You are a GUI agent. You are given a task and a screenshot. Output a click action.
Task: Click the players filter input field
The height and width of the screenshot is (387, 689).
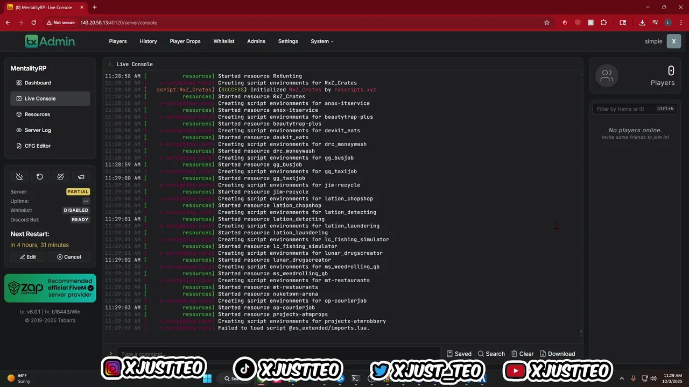point(635,109)
